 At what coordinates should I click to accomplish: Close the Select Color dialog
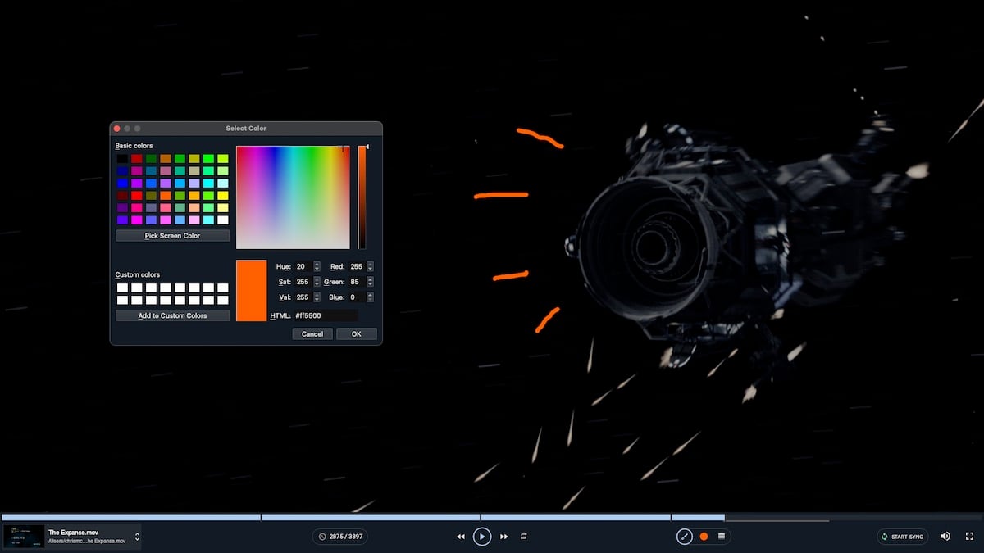click(x=117, y=129)
